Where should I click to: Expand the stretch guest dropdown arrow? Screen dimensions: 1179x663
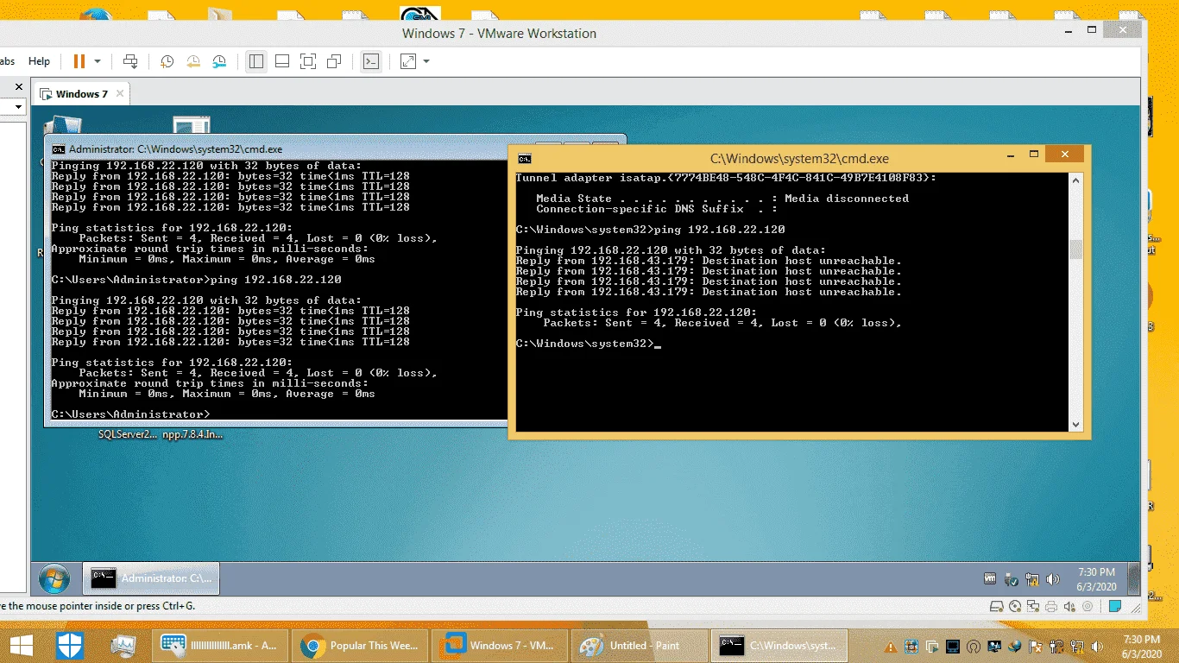(x=426, y=61)
